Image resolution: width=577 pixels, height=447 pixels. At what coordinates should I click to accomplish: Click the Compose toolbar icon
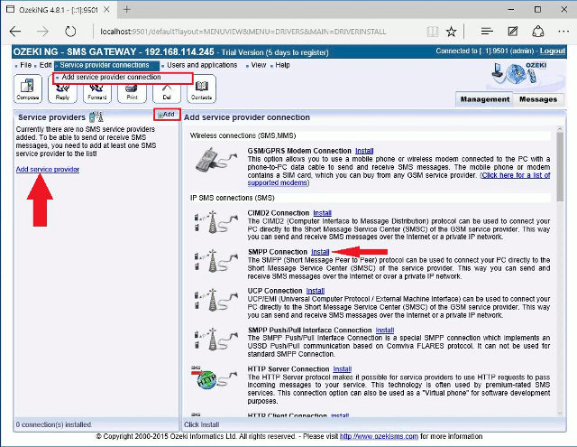28,88
